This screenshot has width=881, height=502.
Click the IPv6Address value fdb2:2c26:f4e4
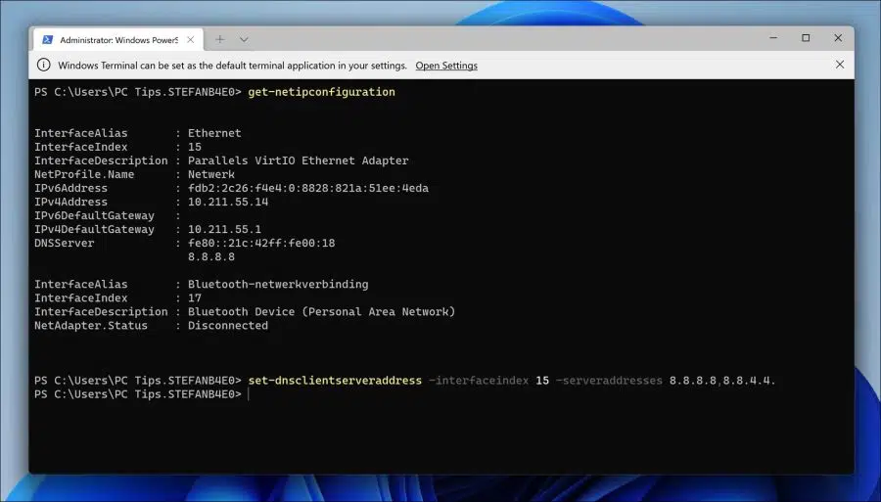coord(308,188)
